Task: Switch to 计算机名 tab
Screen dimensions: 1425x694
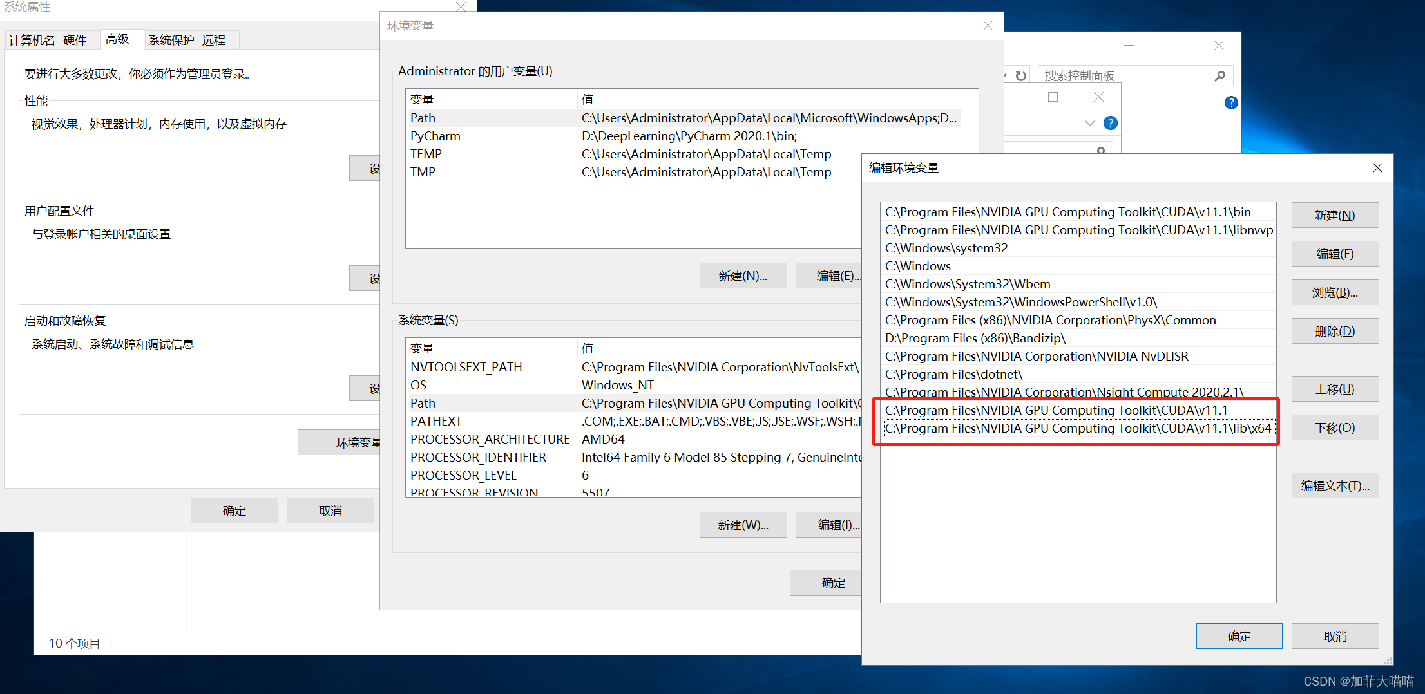Action: [x=32, y=40]
